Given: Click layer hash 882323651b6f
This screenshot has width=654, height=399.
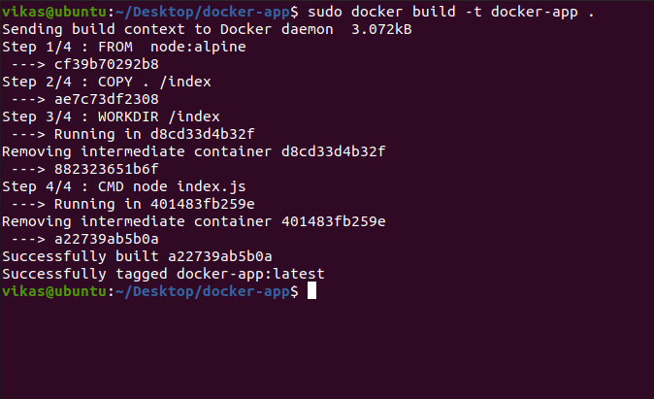Looking at the screenshot, I should [x=107, y=169].
